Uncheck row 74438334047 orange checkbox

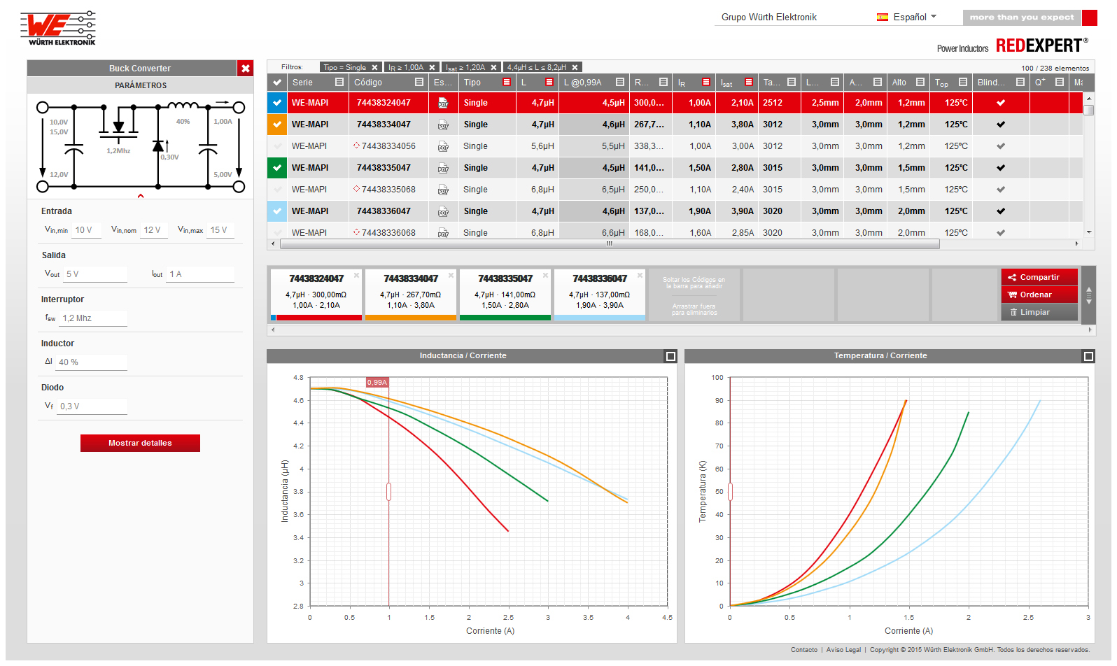coord(277,125)
